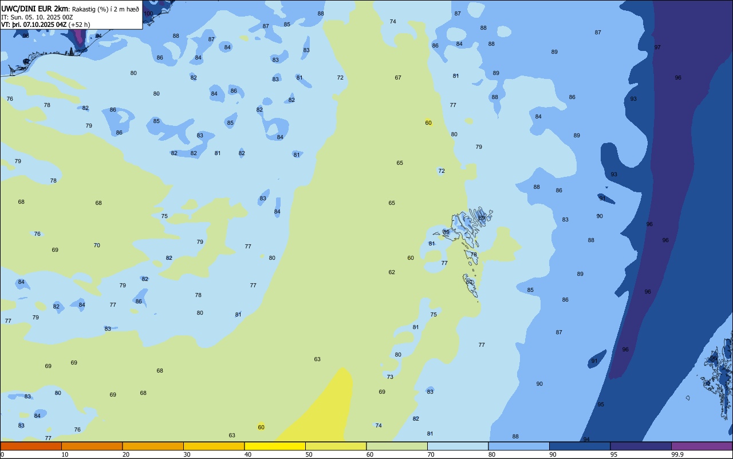
Task: Click the '99.9' legend tick label
Action: pos(677,454)
